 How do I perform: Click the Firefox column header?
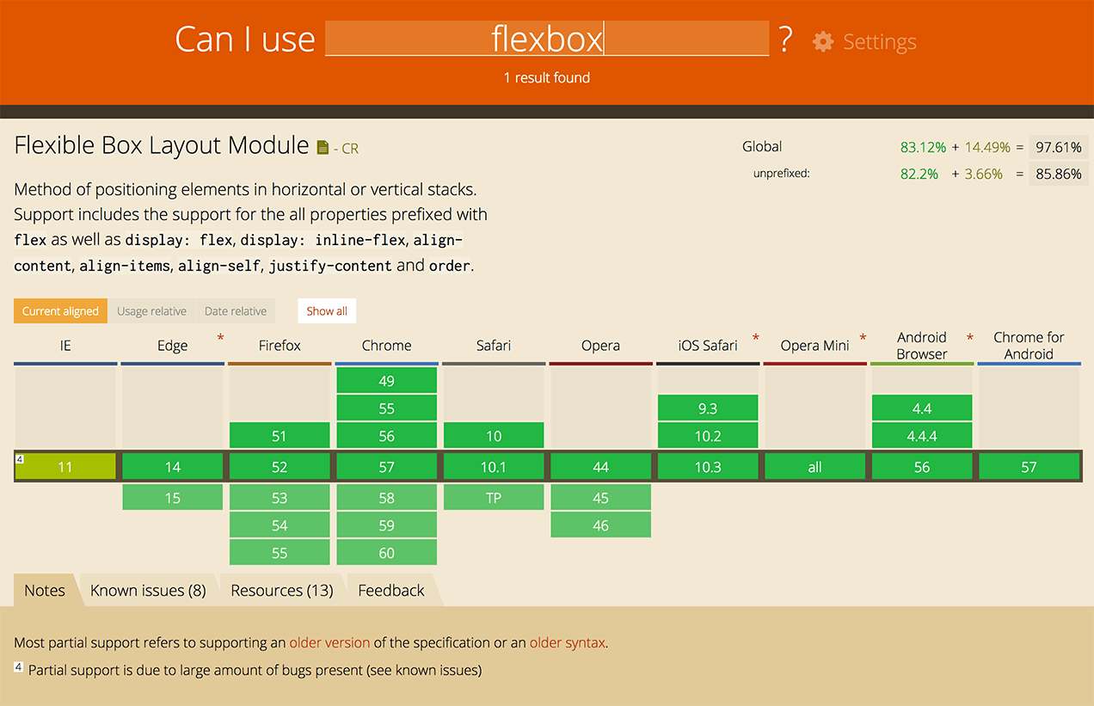click(280, 346)
